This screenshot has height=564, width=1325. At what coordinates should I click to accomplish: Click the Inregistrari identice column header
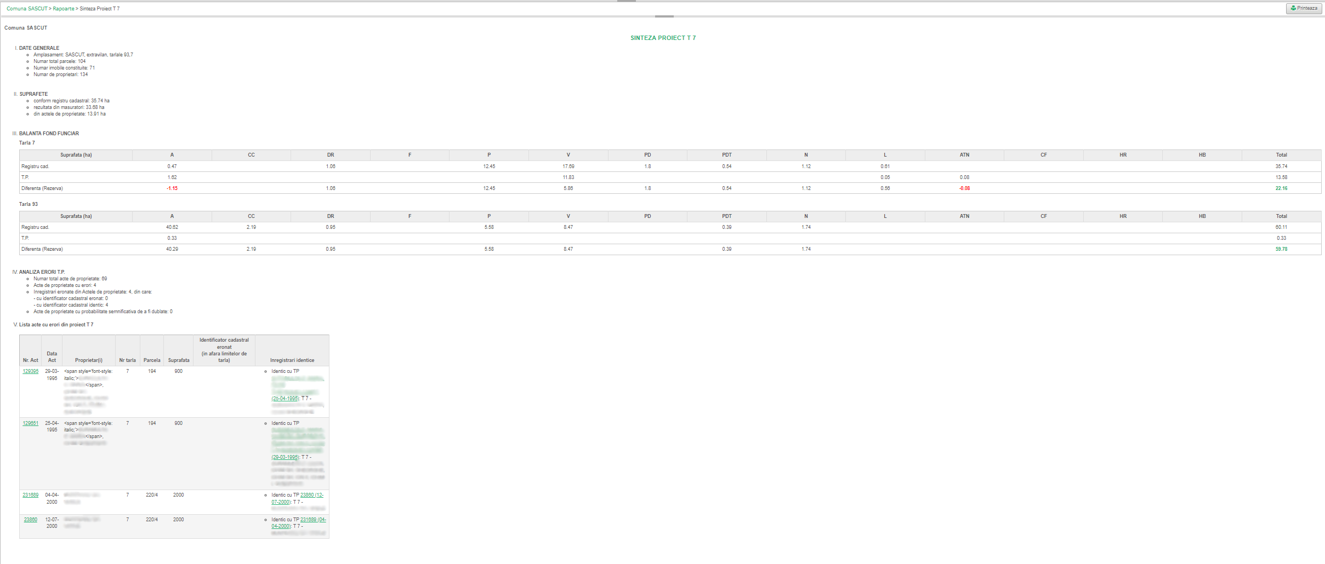pos(292,360)
